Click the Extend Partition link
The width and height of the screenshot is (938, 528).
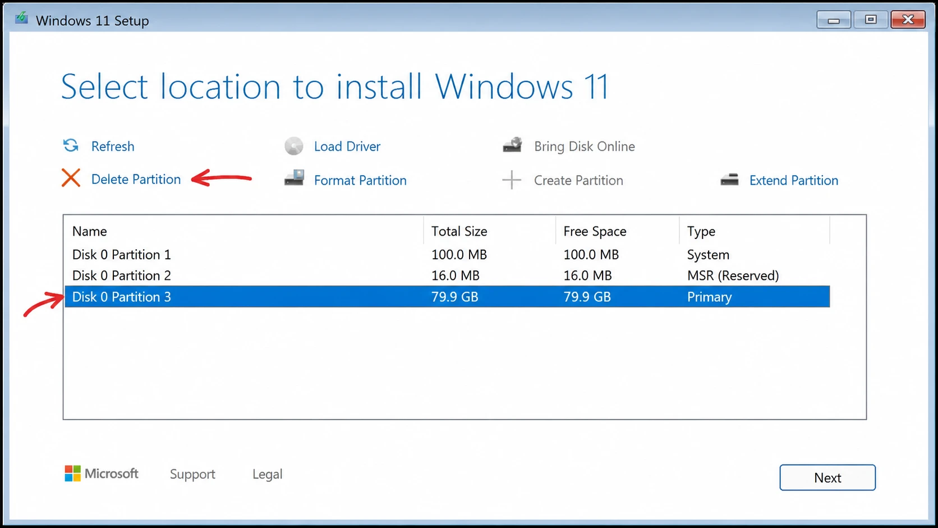793,180
